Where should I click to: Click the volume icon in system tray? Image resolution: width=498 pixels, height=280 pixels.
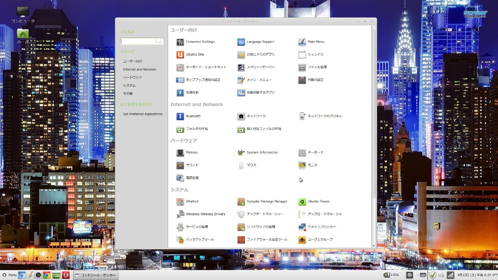[x=441, y=275]
